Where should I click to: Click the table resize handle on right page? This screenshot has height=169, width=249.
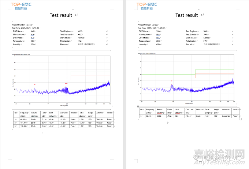(240, 119)
